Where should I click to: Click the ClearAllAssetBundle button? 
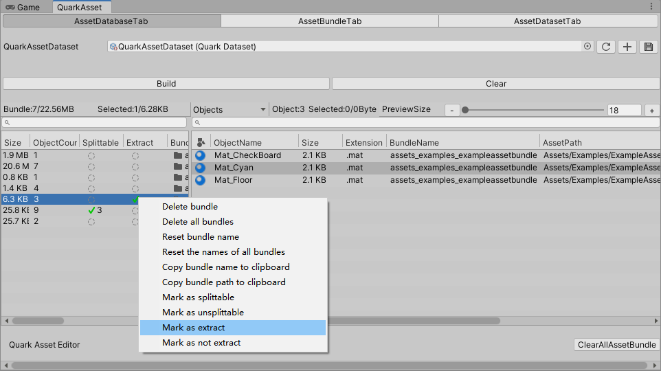(x=617, y=344)
